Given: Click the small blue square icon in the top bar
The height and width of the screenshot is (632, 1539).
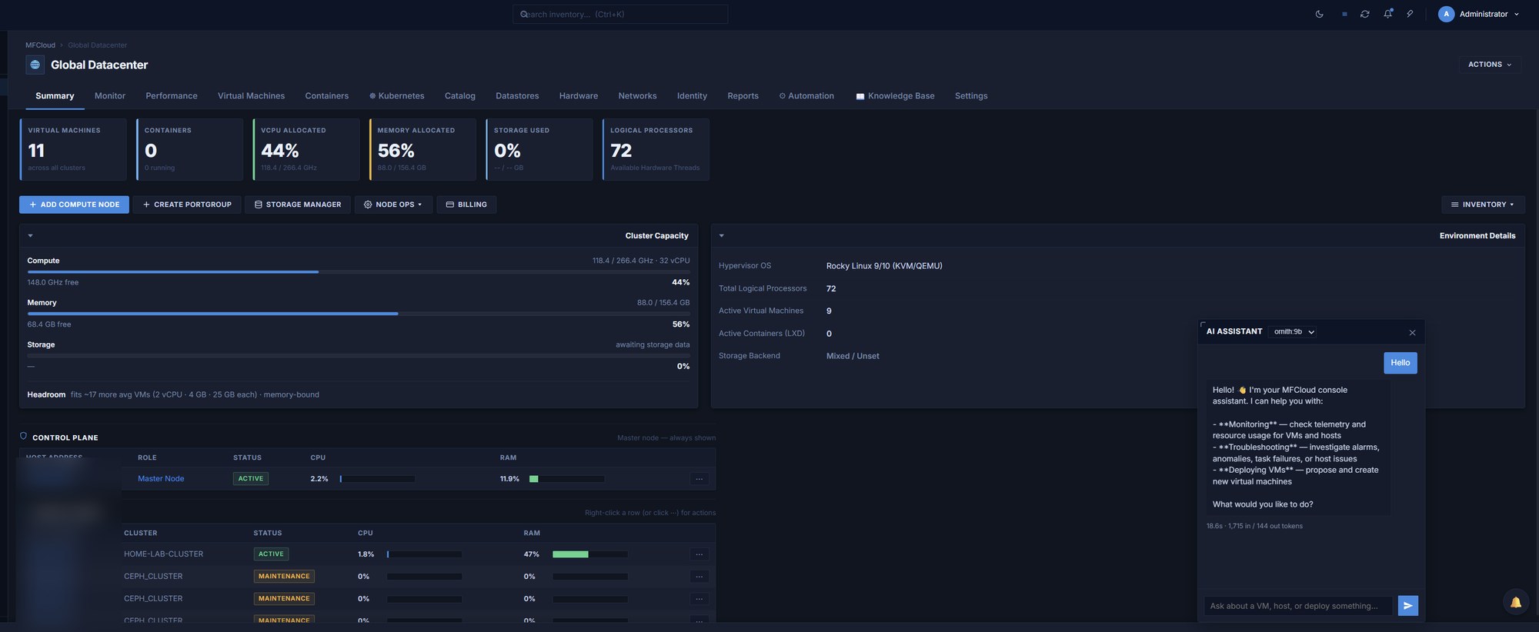Looking at the screenshot, I should (x=1344, y=14).
